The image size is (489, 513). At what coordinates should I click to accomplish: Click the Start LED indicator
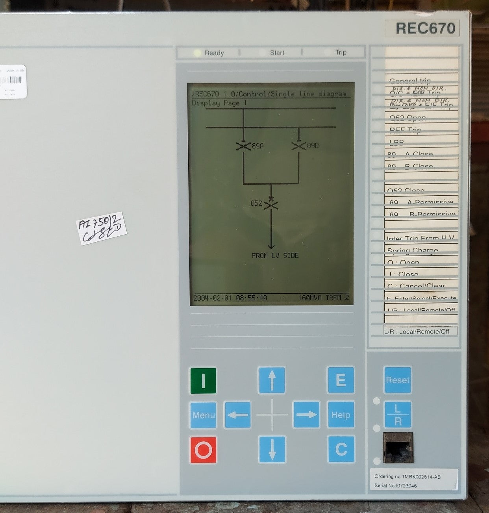point(262,52)
